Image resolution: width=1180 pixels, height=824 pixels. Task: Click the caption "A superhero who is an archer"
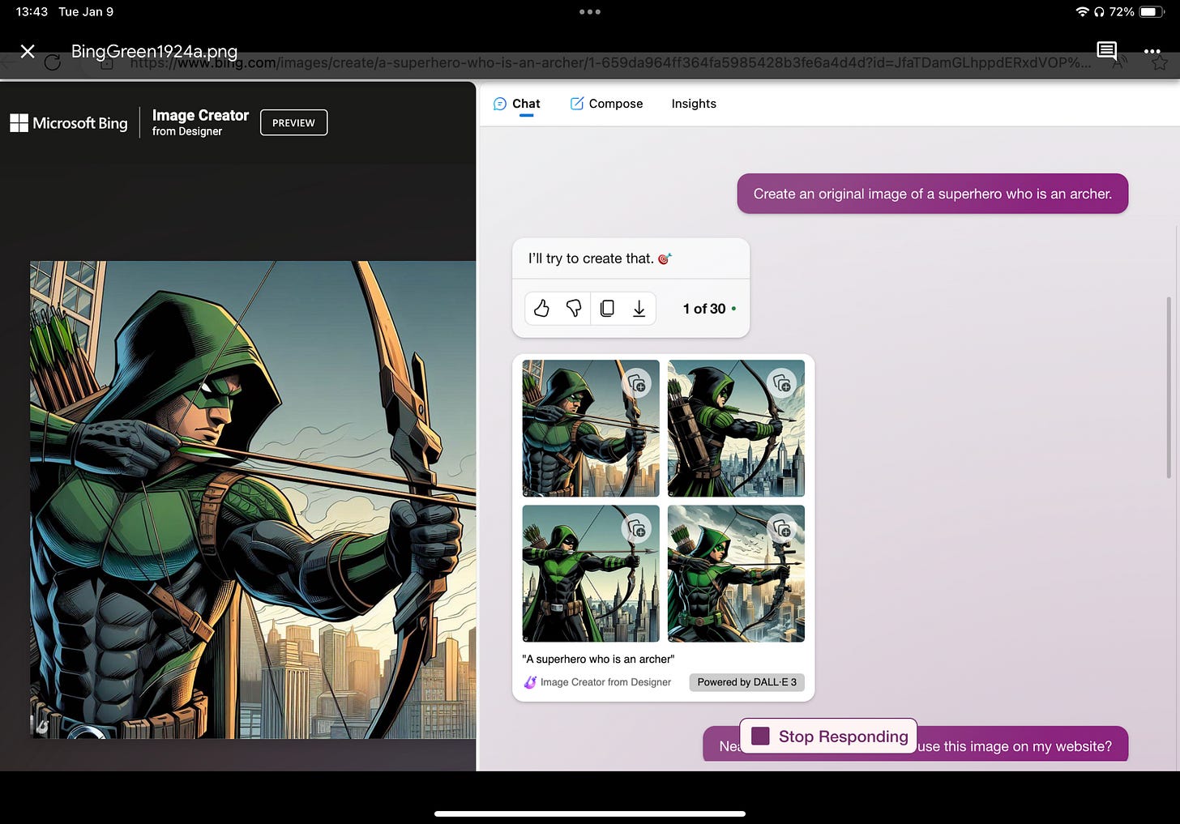point(598,659)
